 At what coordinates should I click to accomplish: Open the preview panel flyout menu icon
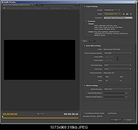tap(77, 5)
